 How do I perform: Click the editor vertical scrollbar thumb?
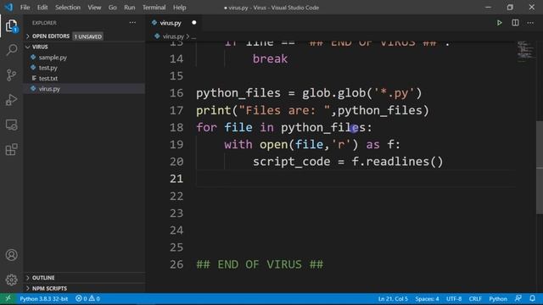(x=540, y=168)
